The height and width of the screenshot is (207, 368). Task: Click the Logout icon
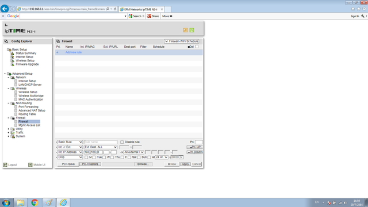coord(5,165)
